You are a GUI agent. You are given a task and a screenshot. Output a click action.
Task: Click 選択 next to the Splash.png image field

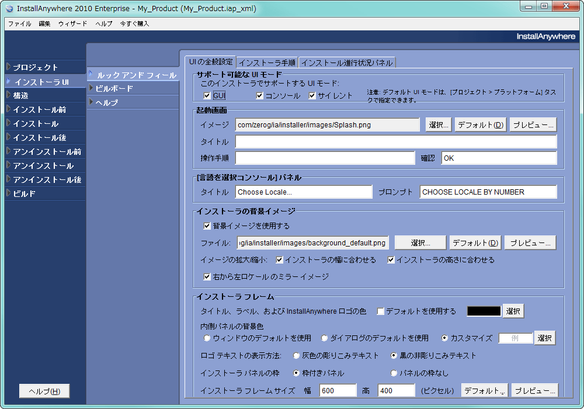pyautogui.click(x=438, y=124)
